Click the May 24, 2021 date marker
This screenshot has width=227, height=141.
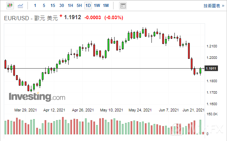click(x=140, y=110)
